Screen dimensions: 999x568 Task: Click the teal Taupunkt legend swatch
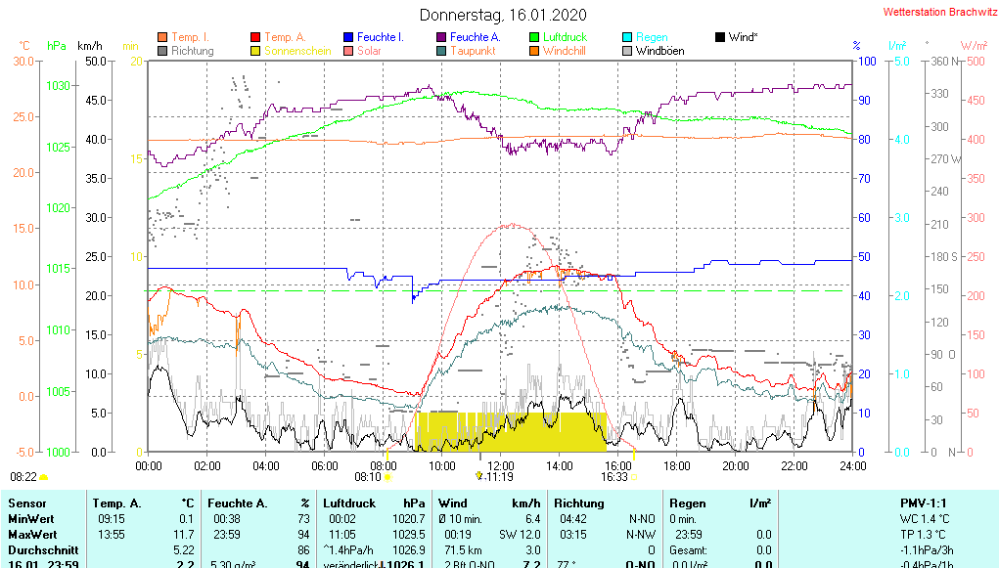442,51
